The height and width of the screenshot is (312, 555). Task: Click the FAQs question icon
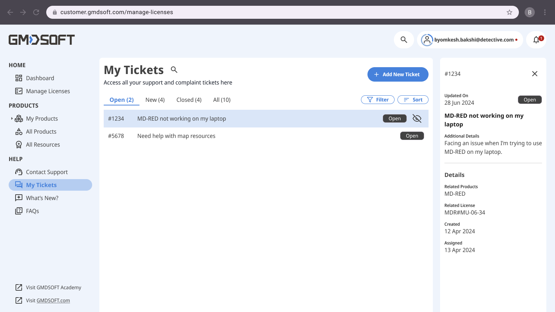[x=19, y=211]
